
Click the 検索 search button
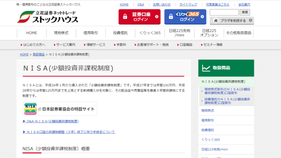pos(245,12)
